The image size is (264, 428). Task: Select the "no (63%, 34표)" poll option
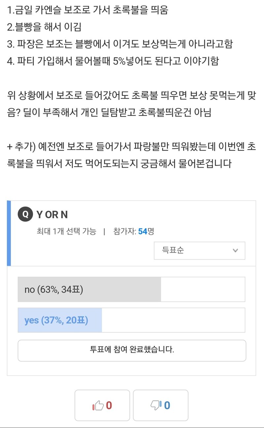[x=131, y=289]
